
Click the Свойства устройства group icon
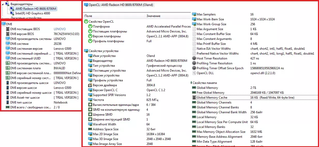[x=86, y=51]
